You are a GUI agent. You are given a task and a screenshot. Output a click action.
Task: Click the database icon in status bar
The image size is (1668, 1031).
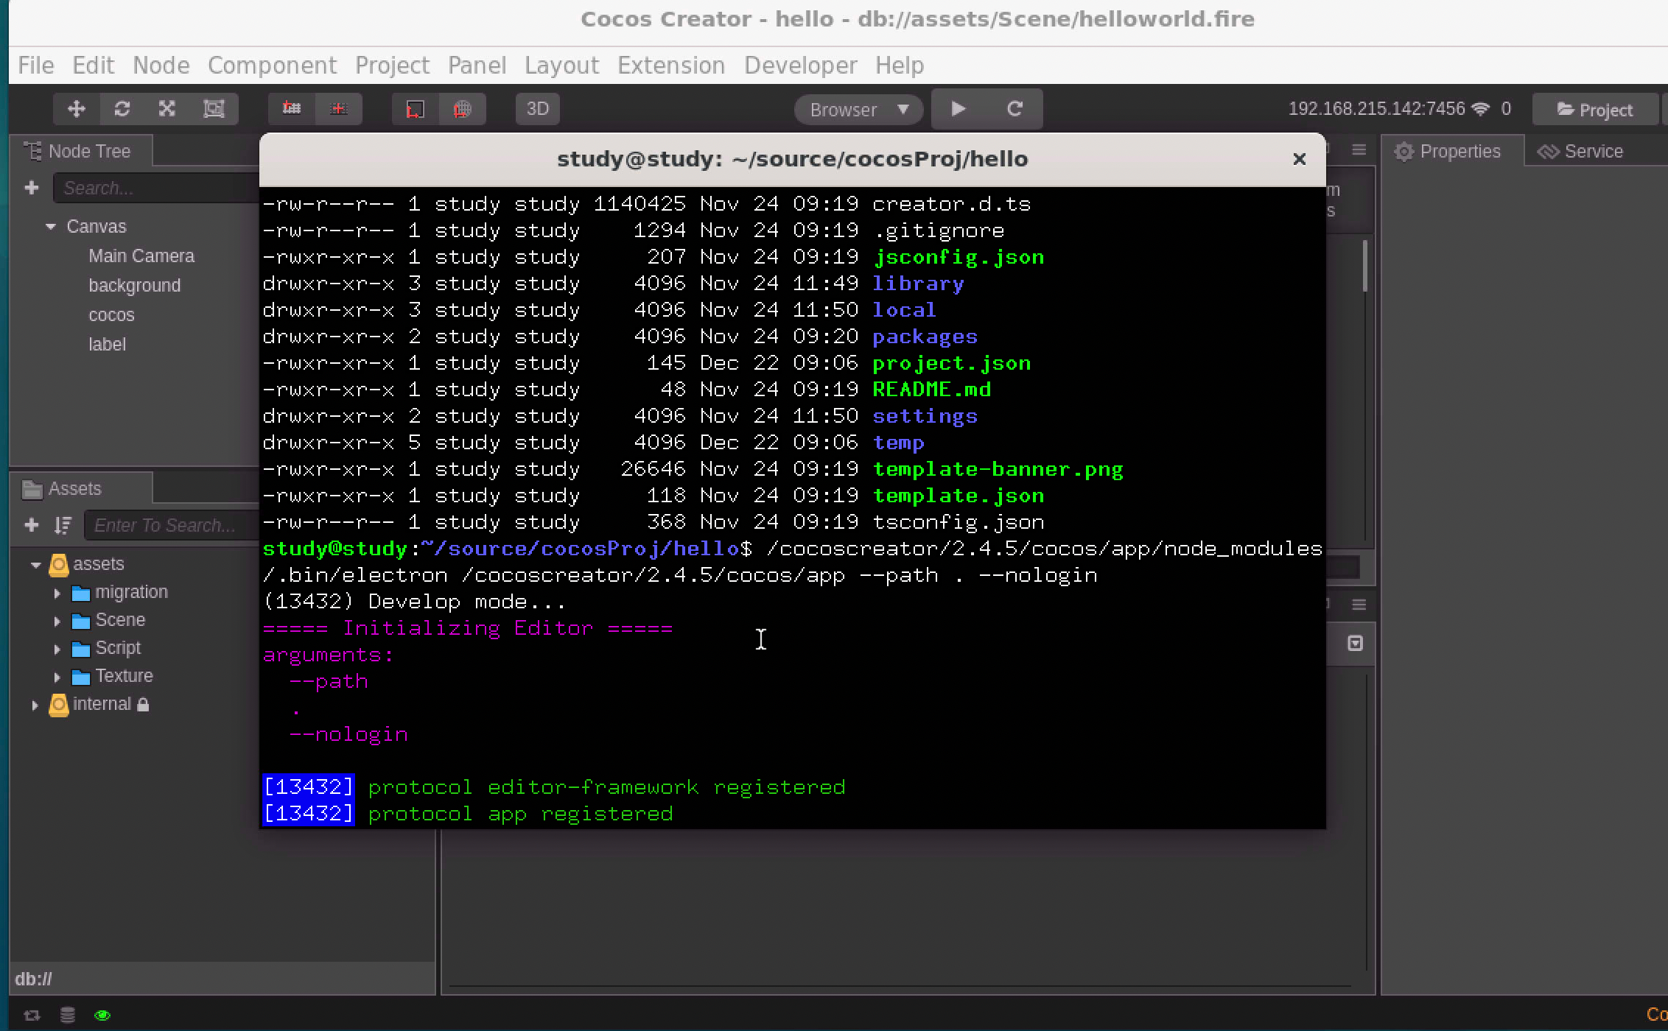click(67, 1015)
